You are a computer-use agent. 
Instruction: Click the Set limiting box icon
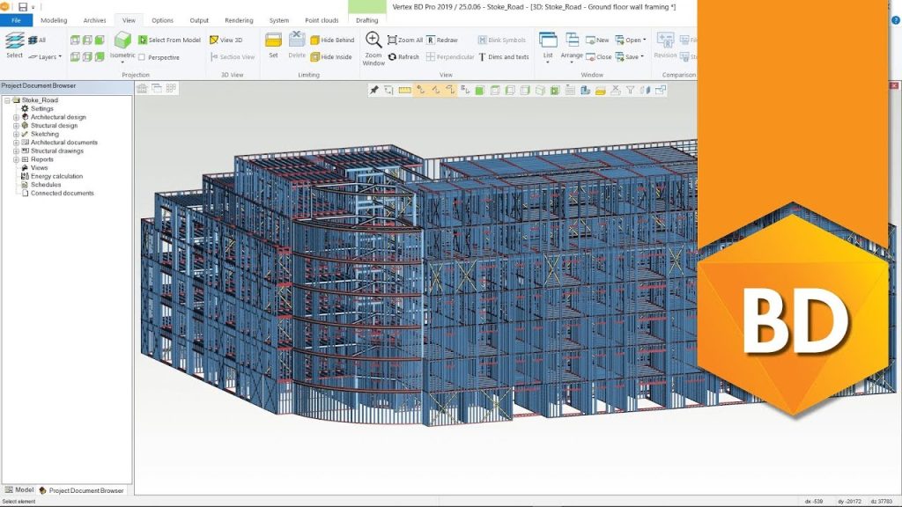(x=273, y=41)
